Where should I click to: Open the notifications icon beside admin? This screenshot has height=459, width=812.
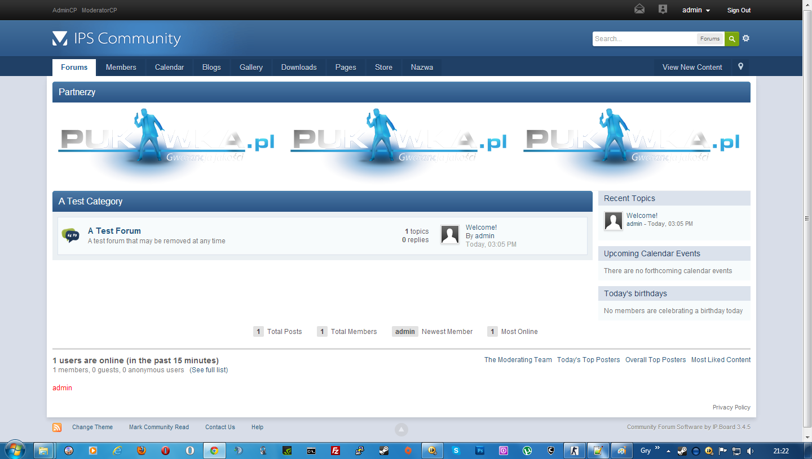click(663, 9)
